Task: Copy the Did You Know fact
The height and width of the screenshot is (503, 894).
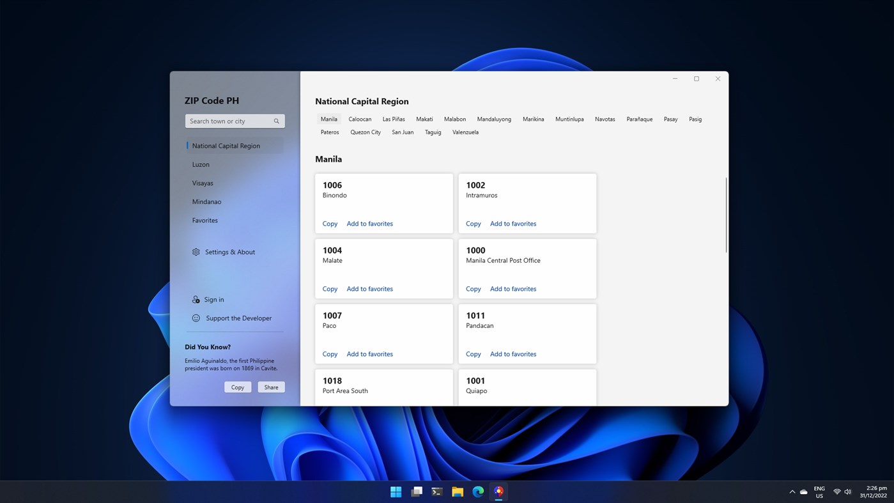Action: click(238, 387)
